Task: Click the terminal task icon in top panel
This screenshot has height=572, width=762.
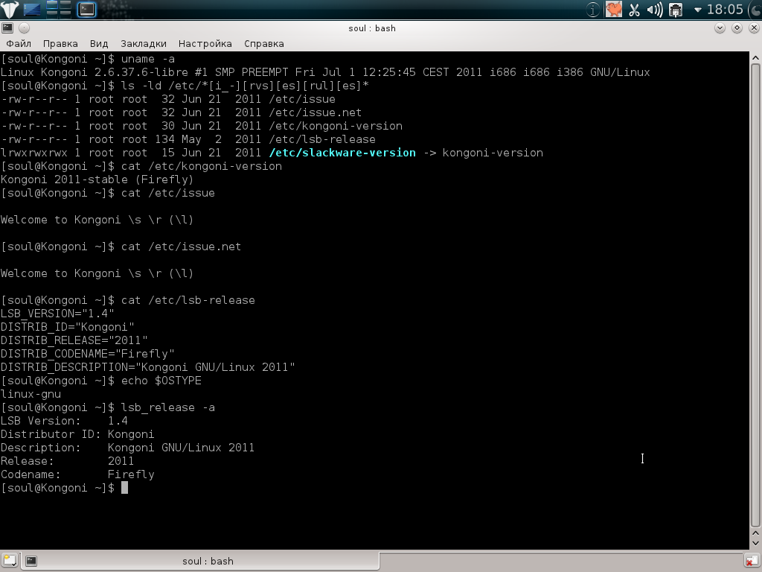Action: (x=87, y=9)
